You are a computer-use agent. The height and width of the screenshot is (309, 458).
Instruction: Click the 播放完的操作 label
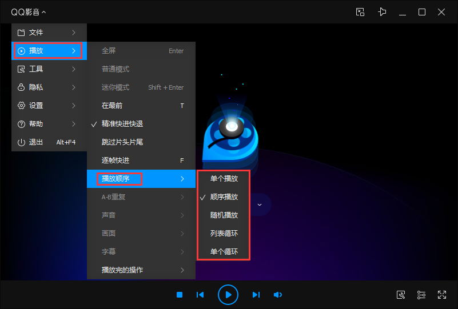(x=122, y=270)
